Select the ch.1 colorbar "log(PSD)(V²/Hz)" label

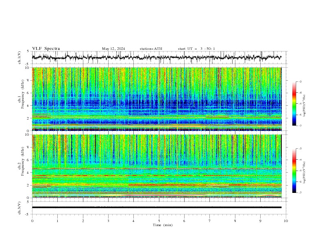click(305, 106)
